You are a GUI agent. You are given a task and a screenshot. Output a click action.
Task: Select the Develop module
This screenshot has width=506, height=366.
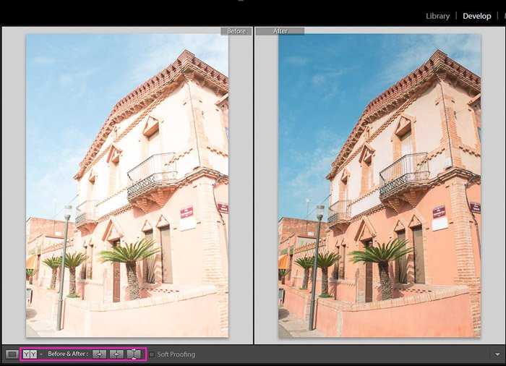[476, 16]
